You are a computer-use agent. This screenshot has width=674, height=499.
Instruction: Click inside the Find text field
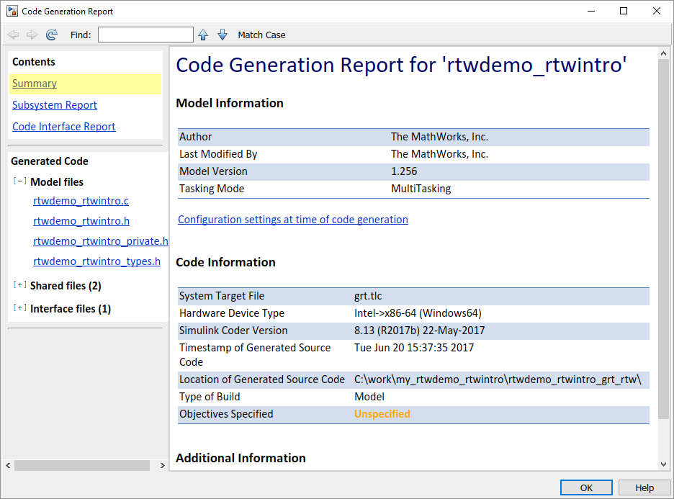coord(145,35)
